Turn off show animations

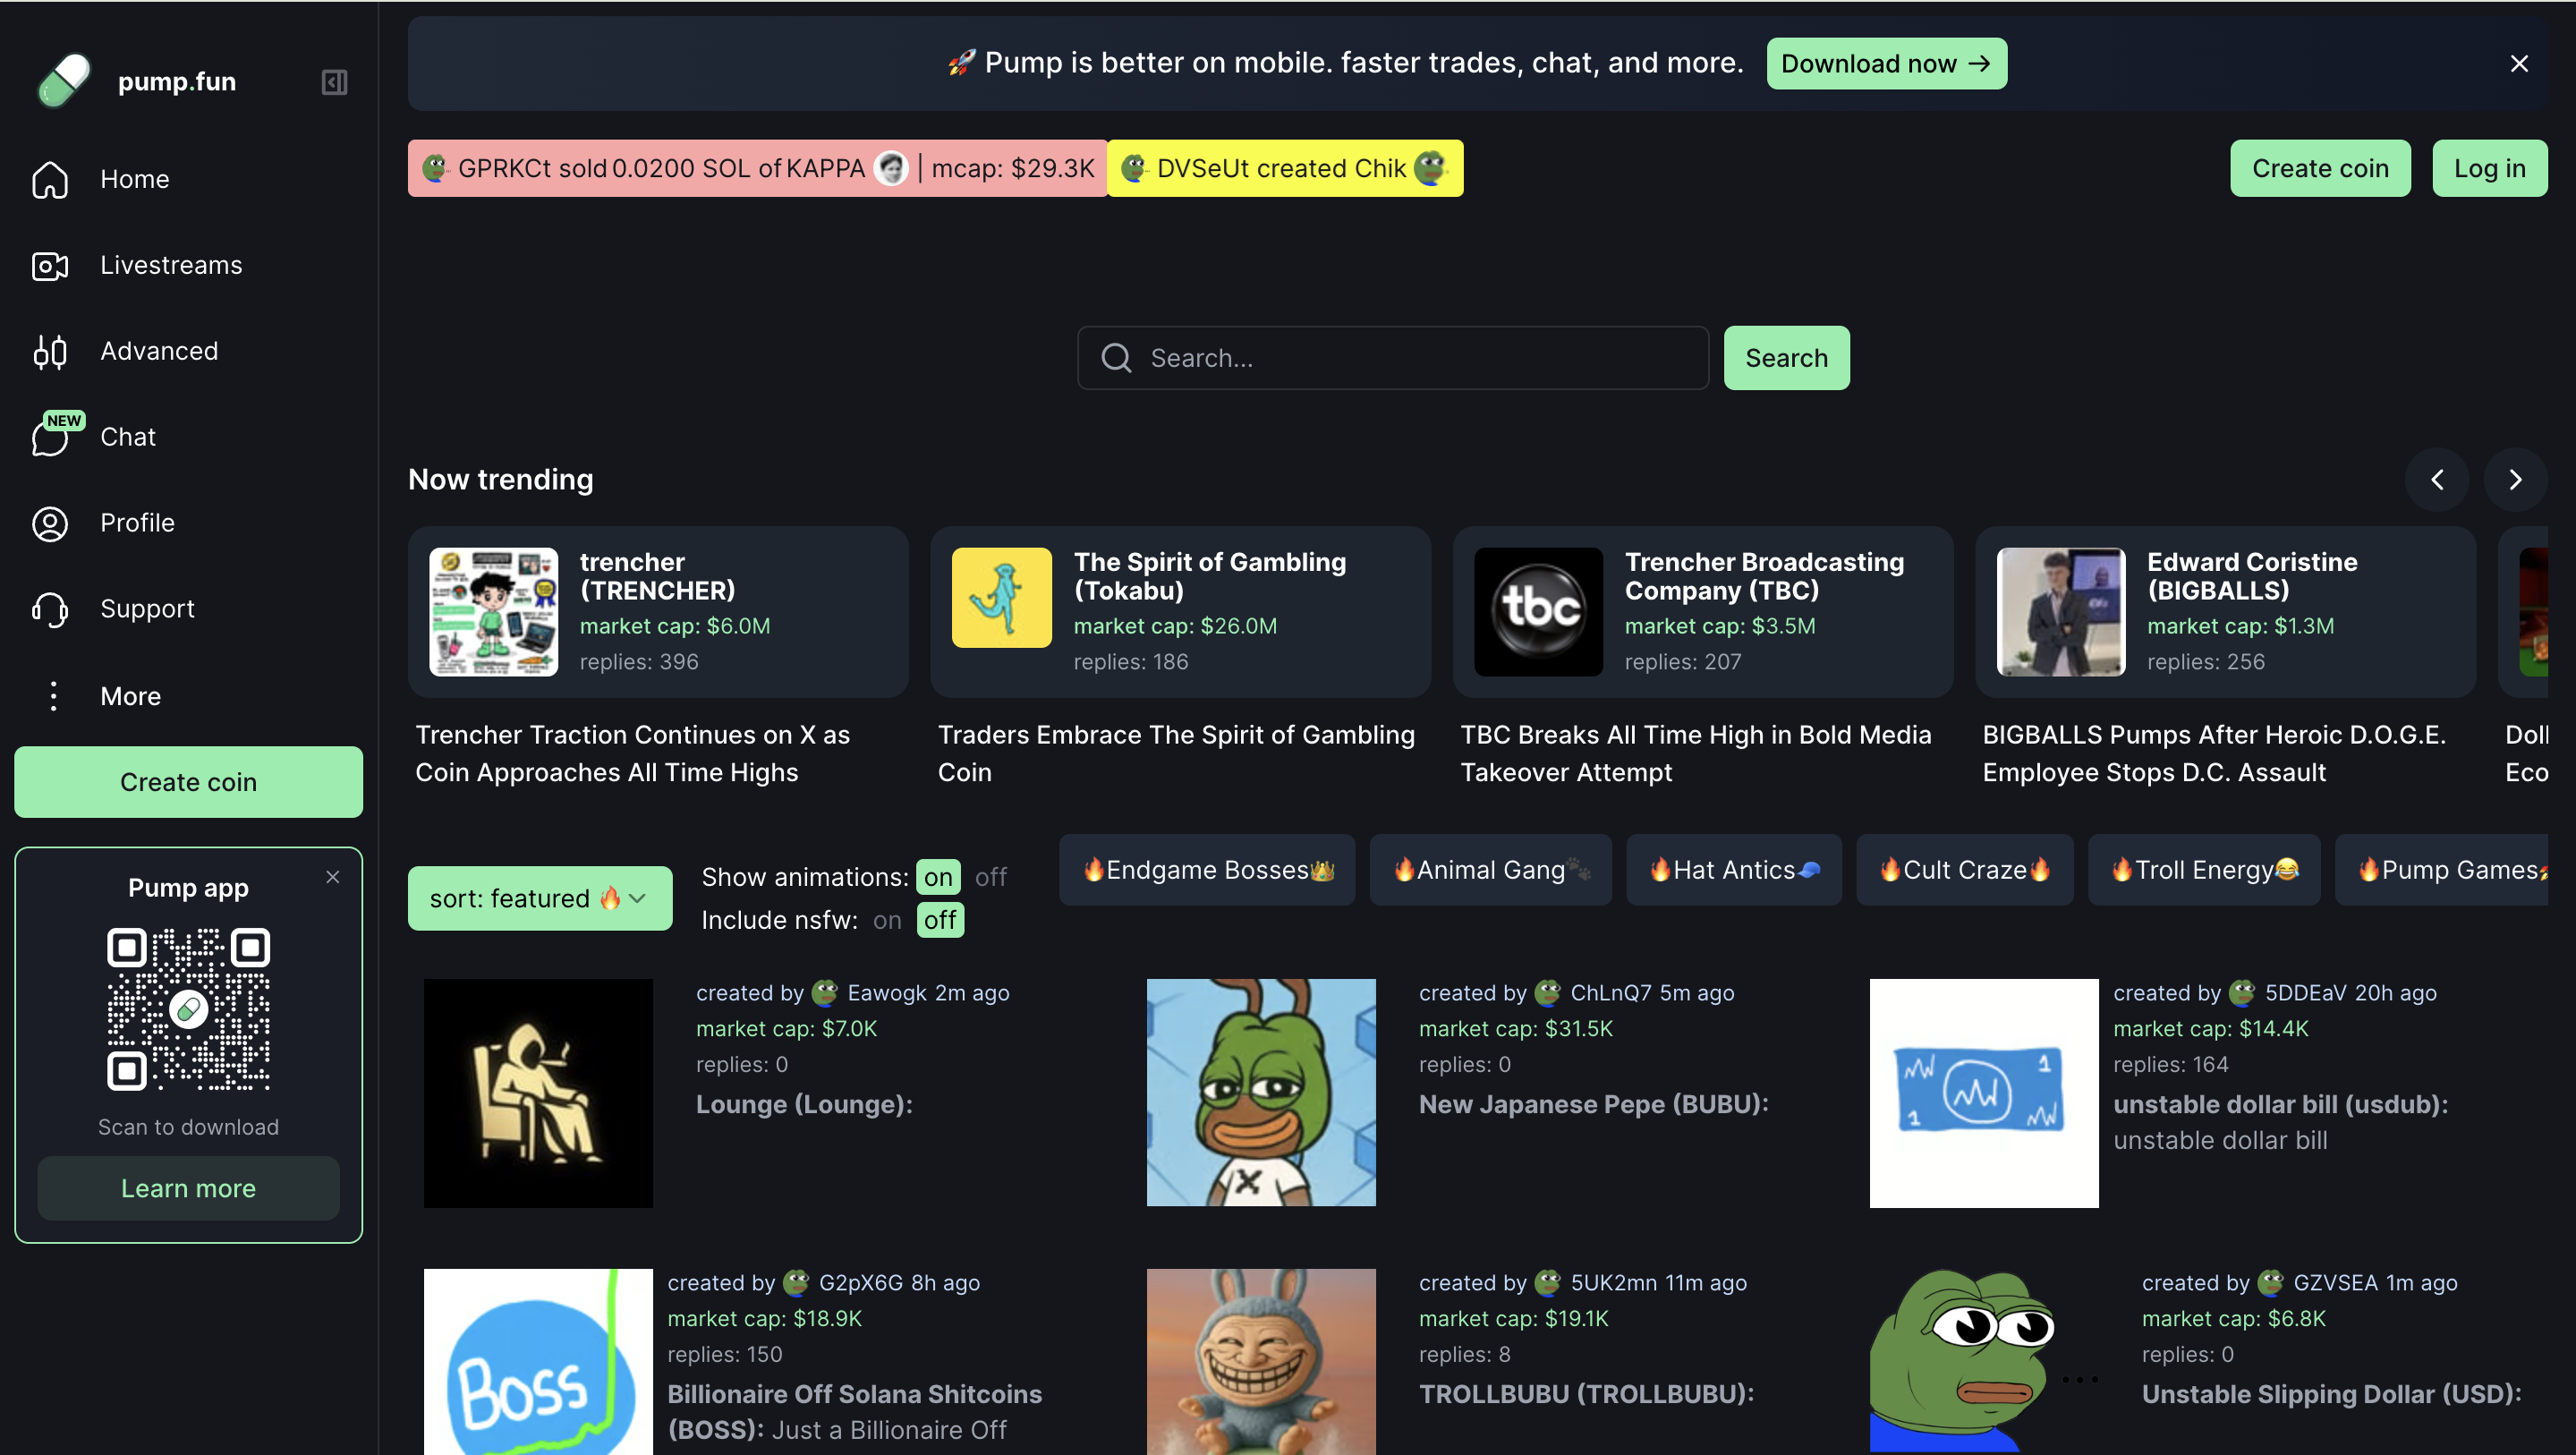point(991,877)
